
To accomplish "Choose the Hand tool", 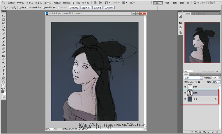I will click(x=4, y=82).
